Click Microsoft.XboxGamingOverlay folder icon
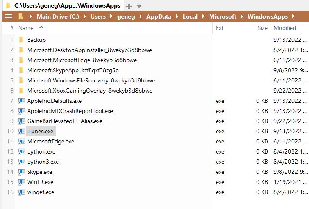The height and width of the screenshot is (209, 309). click(21, 91)
